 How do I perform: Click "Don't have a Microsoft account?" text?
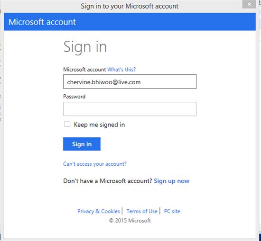tap(108, 181)
